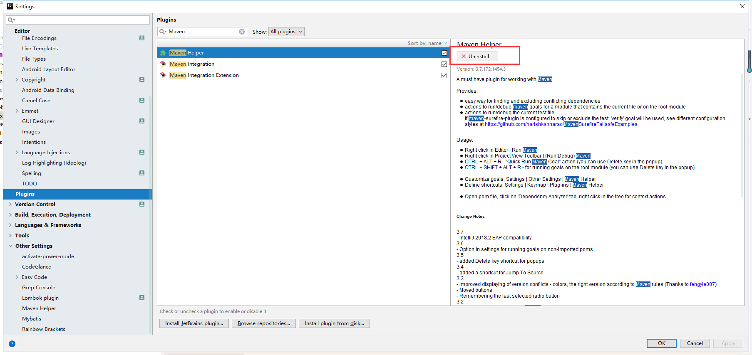This screenshot has height=355, width=752.
Task: Collapse the Other Settings section
Action: (x=10, y=246)
